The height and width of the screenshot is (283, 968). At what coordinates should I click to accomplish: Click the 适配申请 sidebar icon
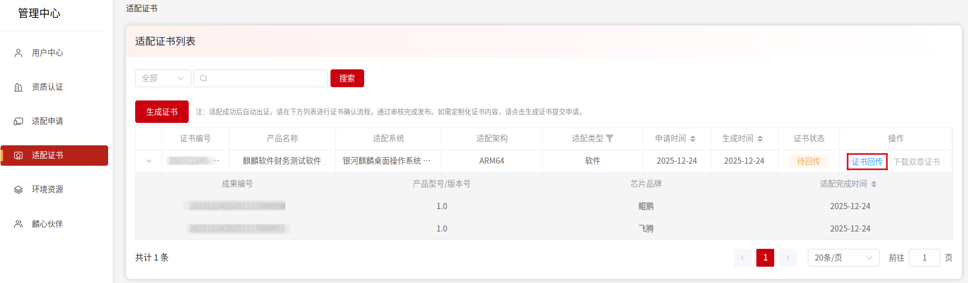(x=18, y=121)
